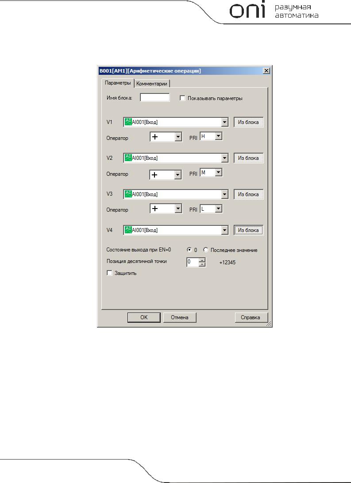Decrease the decimal point position value

202,264
